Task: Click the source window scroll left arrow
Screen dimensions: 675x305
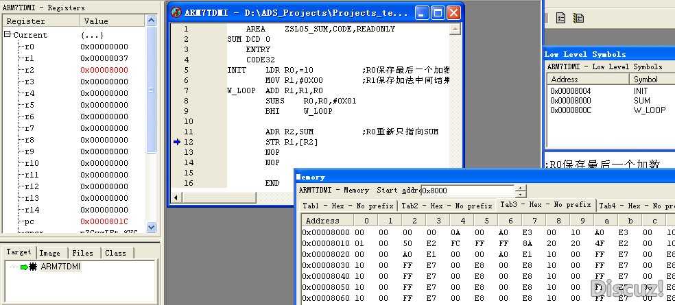Action: (x=176, y=197)
